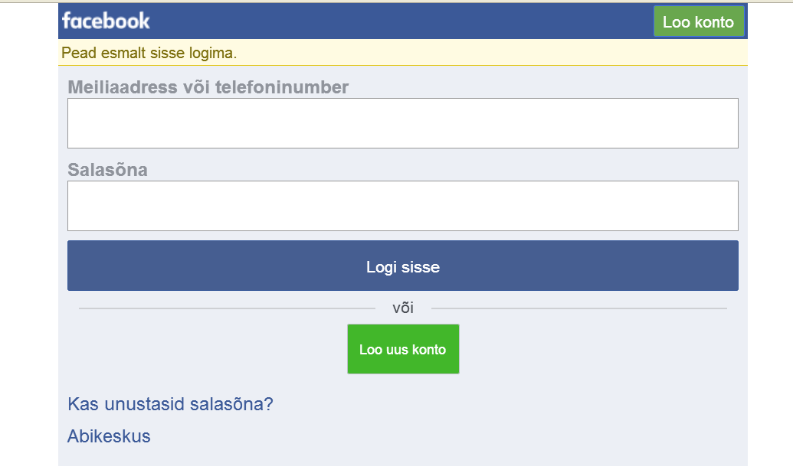Click empty blue header area beside logo
Viewport: 793px width, 473px height.
point(398,21)
